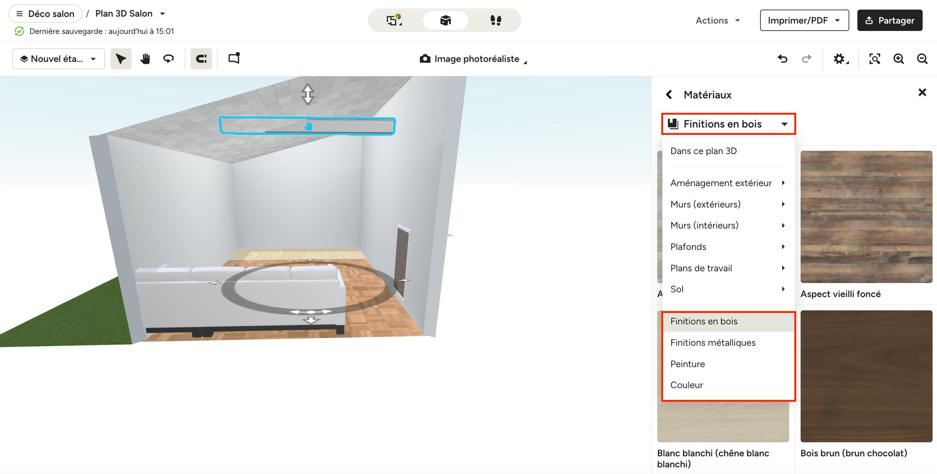This screenshot has width=937, height=474.
Task: Select the orbit rotate view tool
Action: tap(168, 59)
